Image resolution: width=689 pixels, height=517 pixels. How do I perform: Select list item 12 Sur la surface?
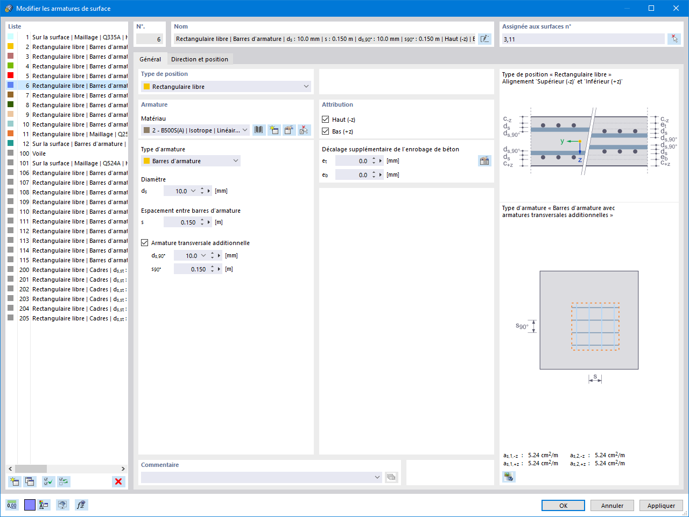point(67,144)
